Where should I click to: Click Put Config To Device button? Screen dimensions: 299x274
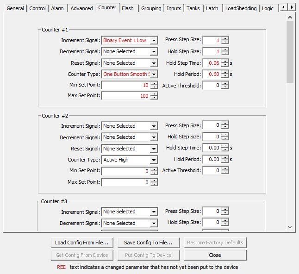coord(149,255)
